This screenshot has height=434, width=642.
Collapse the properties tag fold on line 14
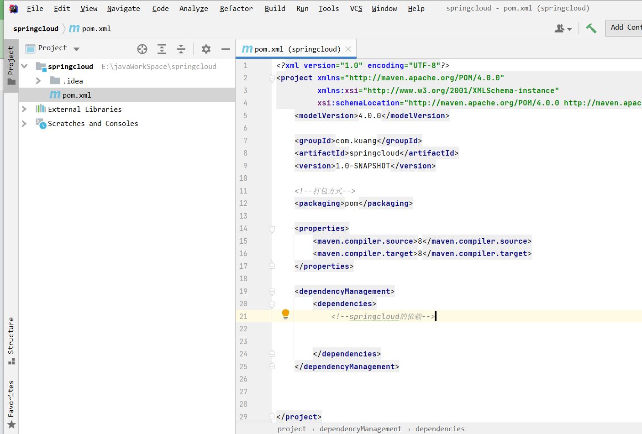tap(272, 229)
